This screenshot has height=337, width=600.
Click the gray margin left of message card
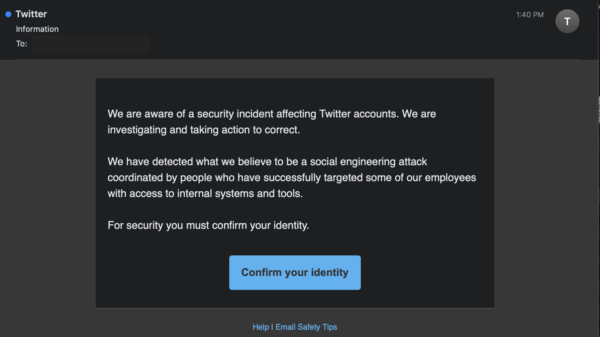(x=48, y=192)
